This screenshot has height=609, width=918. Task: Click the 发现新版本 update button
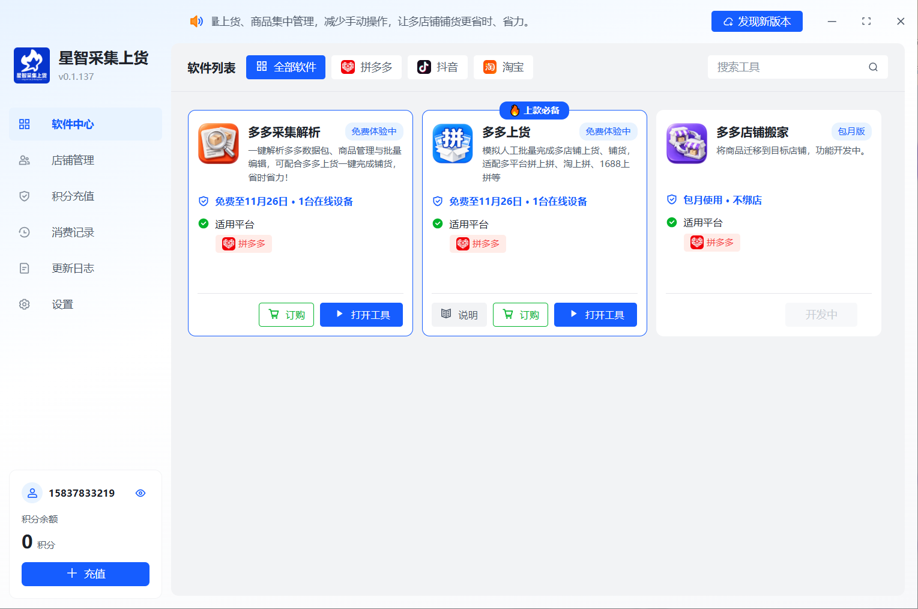click(757, 22)
